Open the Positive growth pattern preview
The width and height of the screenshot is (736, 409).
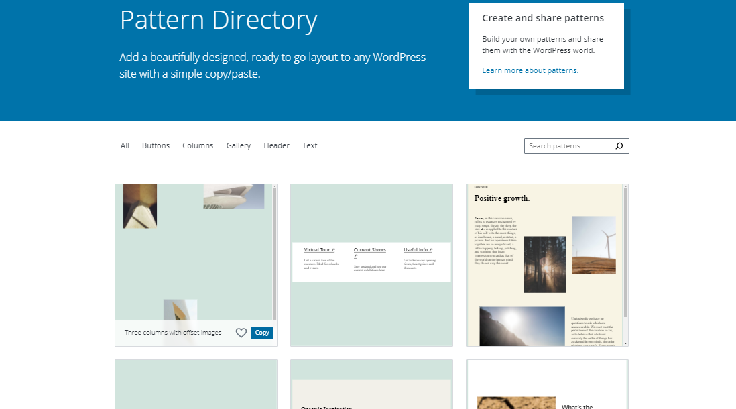(547, 266)
